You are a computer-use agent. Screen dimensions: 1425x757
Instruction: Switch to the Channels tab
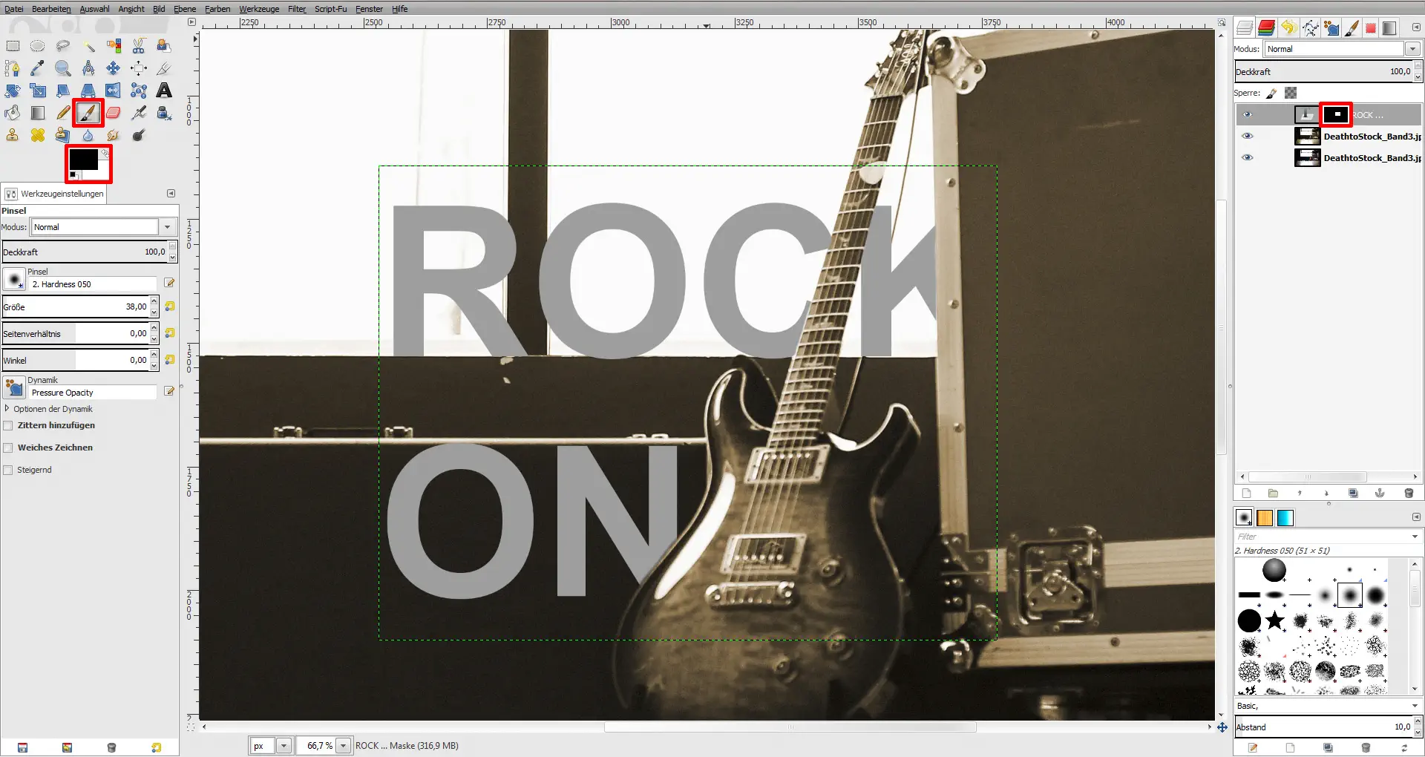[1266, 28]
